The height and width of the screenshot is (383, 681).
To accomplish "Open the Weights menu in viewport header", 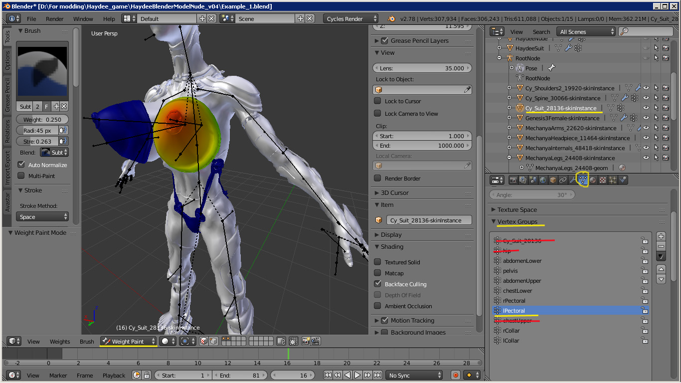I will (x=60, y=341).
